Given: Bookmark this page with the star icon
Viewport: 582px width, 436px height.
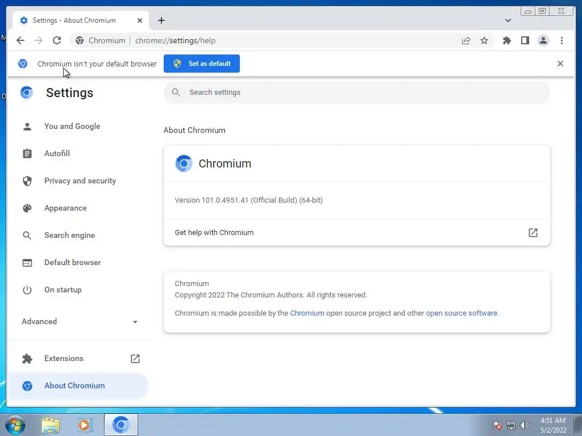Looking at the screenshot, I should 484,40.
